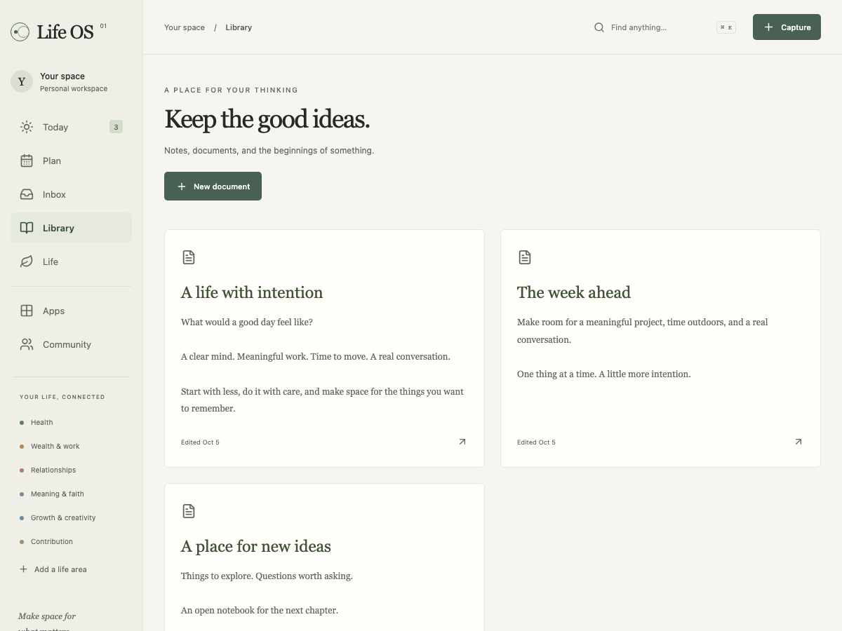Click the ⌘K shortcut hint
842x631 pixels.
tap(726, 27)
